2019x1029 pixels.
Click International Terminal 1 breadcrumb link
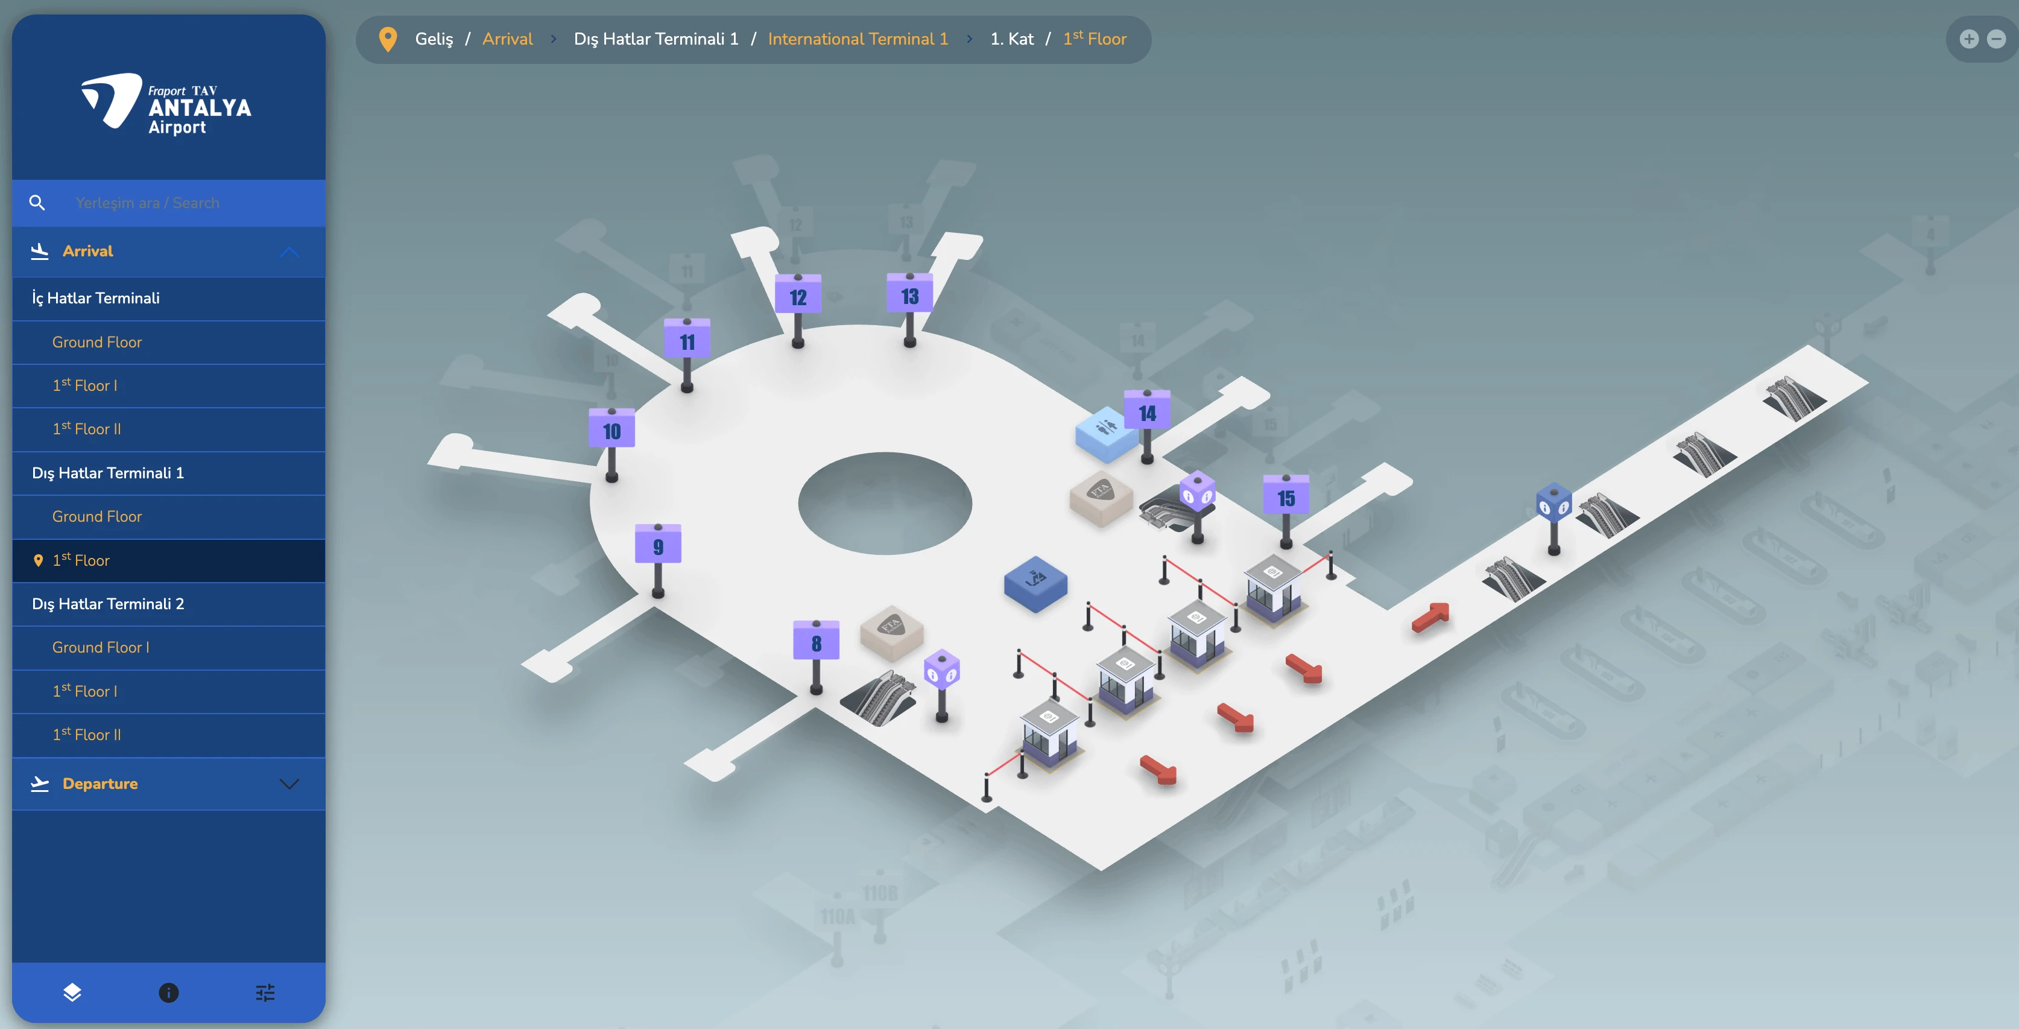click(x=858, y=39)
